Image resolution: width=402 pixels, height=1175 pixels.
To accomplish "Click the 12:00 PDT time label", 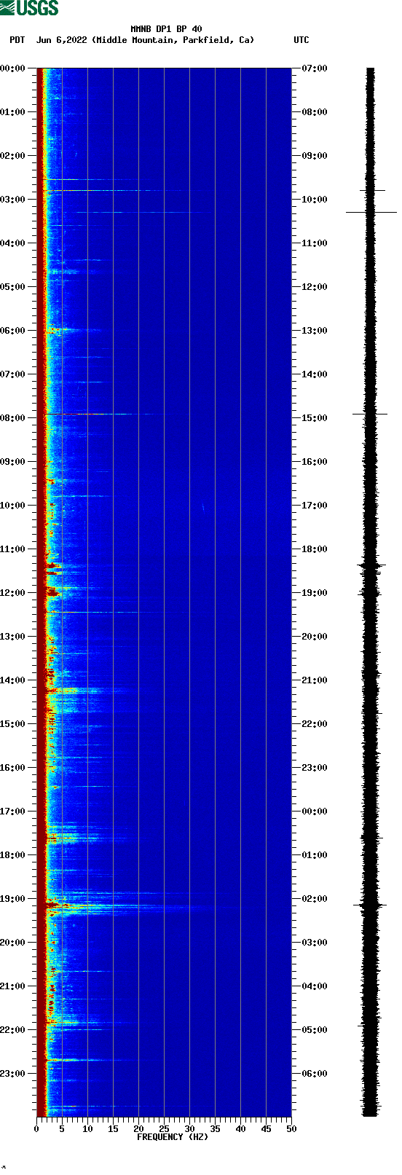I will pos(13,593).
